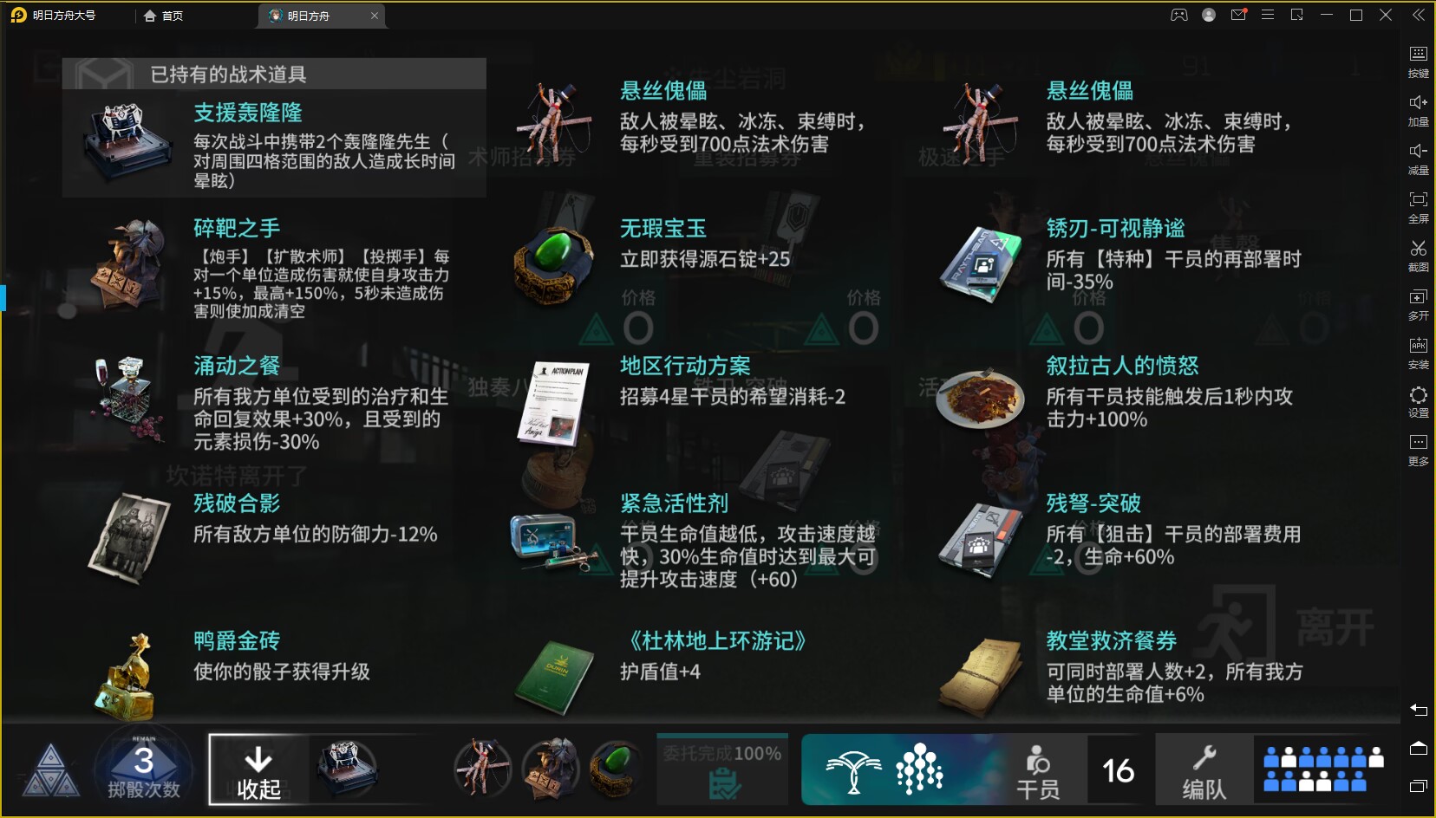Viewport: 1436px width, 818px height.
Task: Select the 支援轰隆隆 item entry
Action: point(274,144)
